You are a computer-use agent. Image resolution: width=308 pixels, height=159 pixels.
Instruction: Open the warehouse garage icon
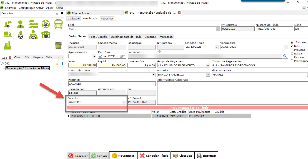tap(46, 34)
